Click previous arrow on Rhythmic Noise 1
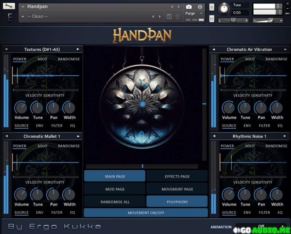The height and width of the screenshot is (234, 291). [x=214, y=136]
